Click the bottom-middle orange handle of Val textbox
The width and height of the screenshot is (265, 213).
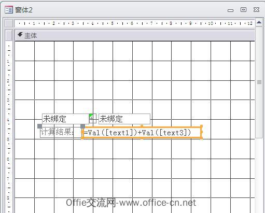pyautogui.click(x=142, y=138)
